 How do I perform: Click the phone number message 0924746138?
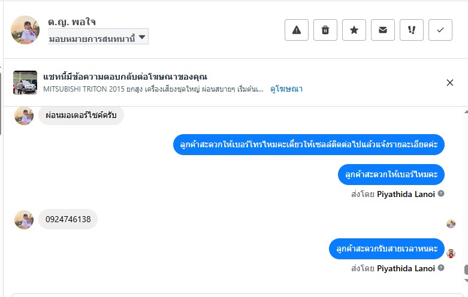(x=68, y=219)
